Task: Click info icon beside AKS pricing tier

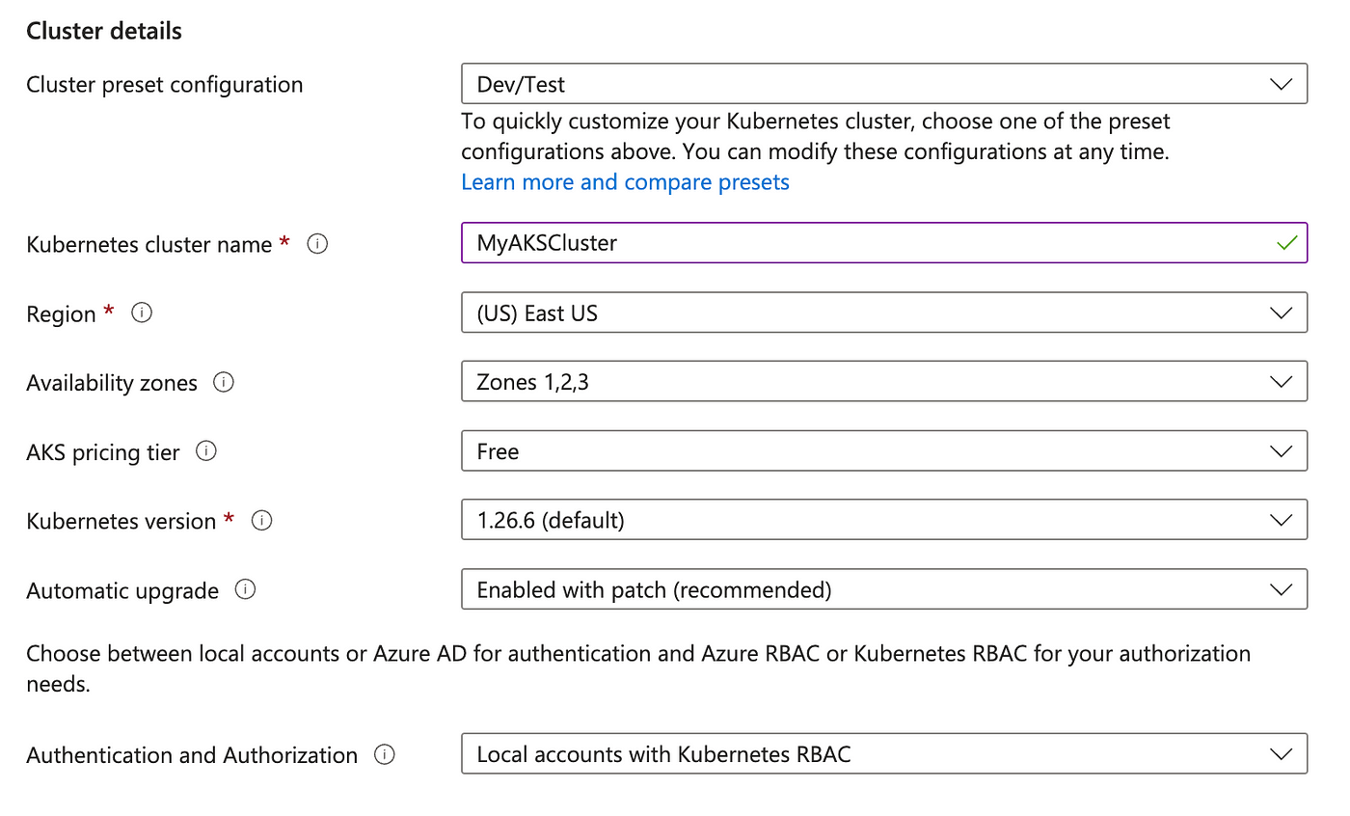Action: (x=206, y=450)
